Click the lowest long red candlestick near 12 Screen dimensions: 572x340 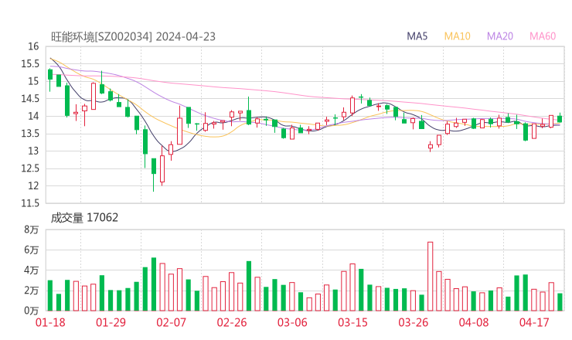tap(162, 168)
